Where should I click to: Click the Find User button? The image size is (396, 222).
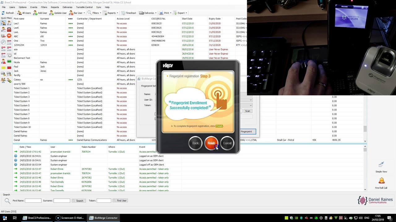(120, 201)
